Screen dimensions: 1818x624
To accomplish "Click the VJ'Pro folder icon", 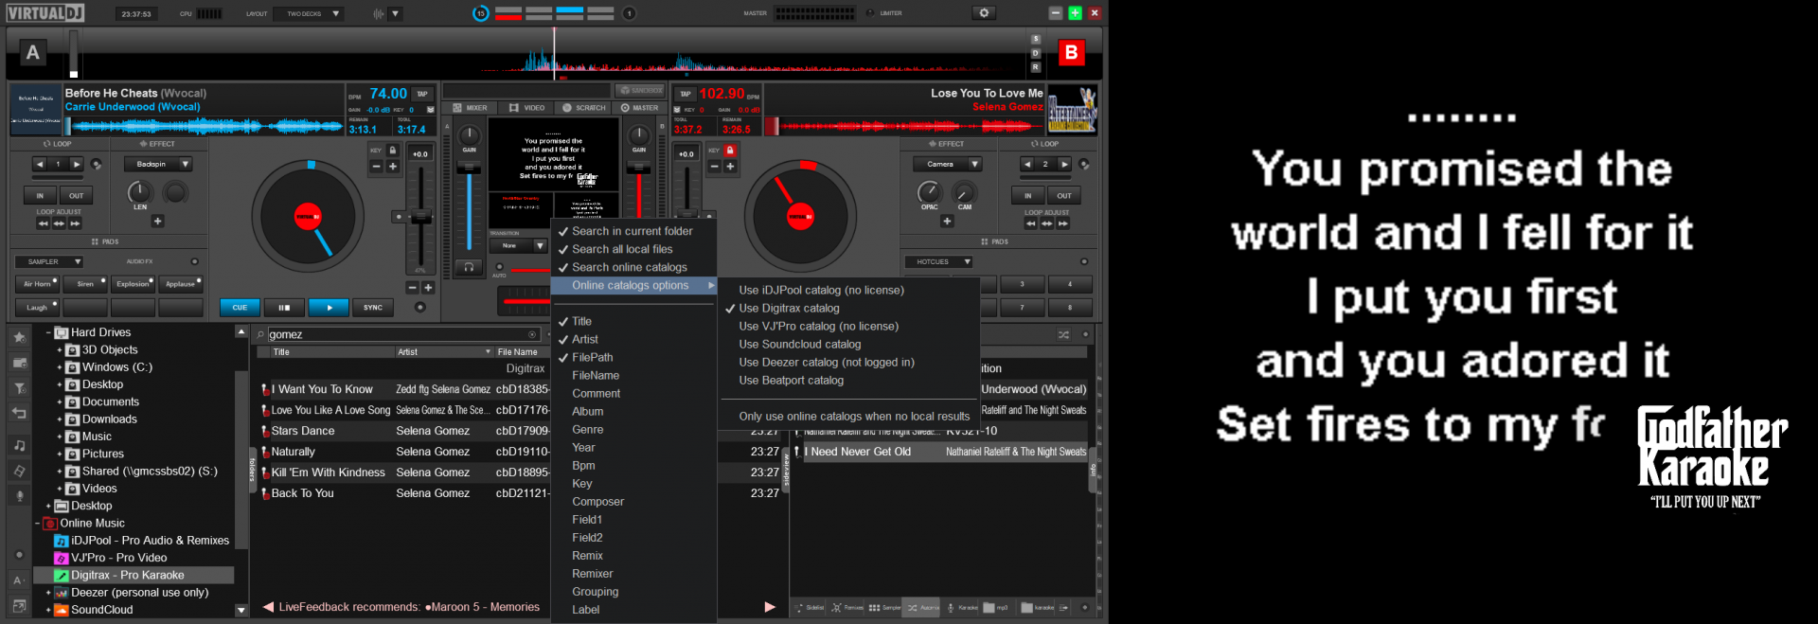I will click(x=62, y=558).
